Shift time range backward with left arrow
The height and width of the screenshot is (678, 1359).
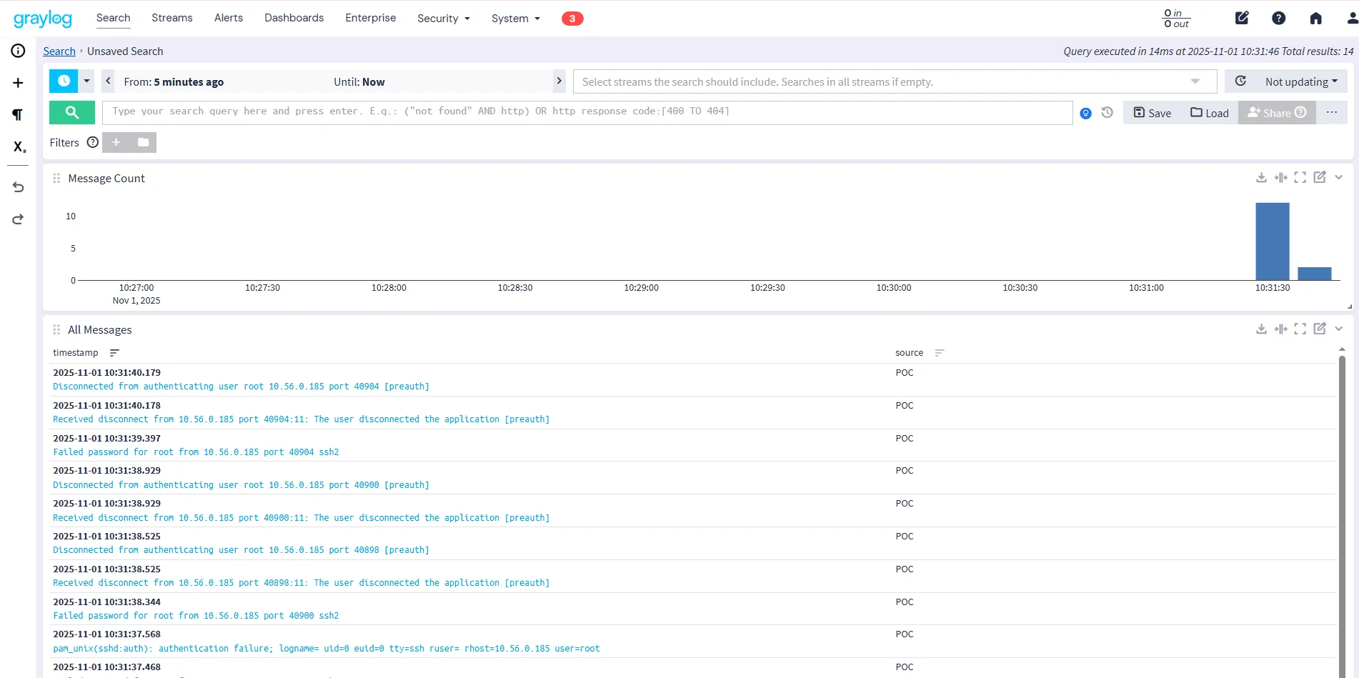[x=109, y=81]
